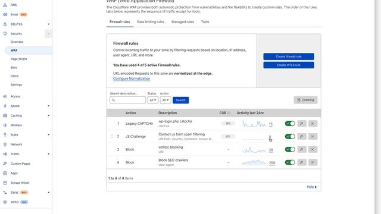The height and width of the screenshot is (214, 381).
Task: Click the Workers icon in sidebar
Action: click(x=5, y=125)
